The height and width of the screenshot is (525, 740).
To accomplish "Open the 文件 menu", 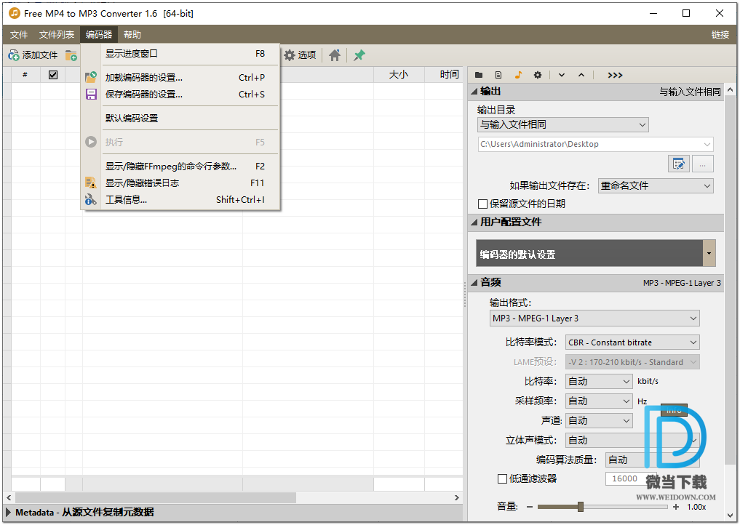I will [19, 34].
